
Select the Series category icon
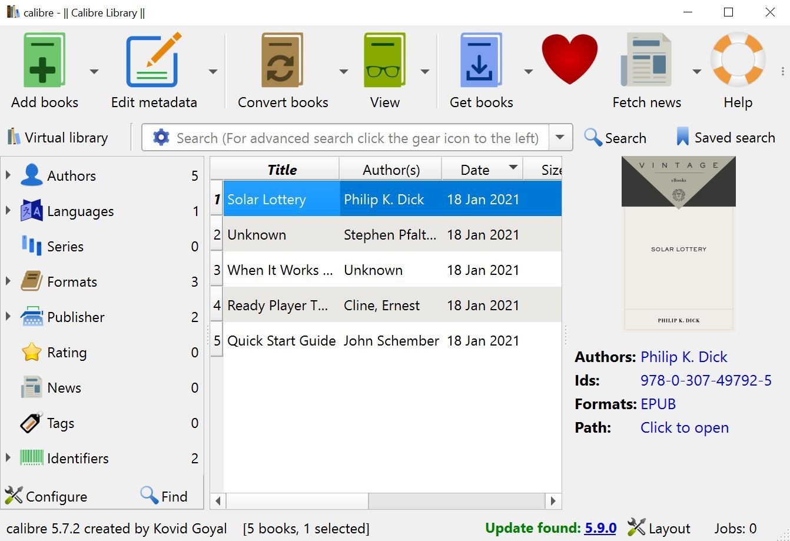click(x=31, y=246)
